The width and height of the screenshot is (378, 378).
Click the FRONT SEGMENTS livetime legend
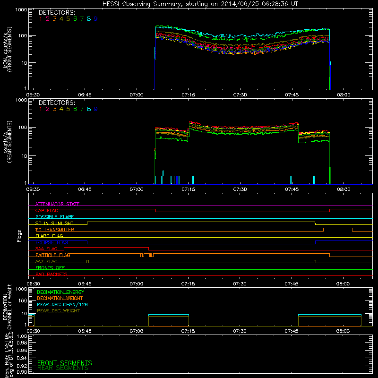point(65,363)
